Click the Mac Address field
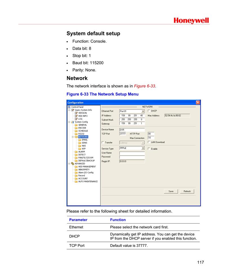 point(177,116)
